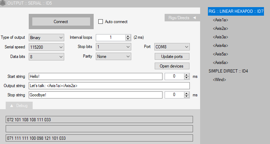This screenshot has width=270, height=144.
Task: Select the COM8 Port dropdown
Action: (x=172, y=47)
